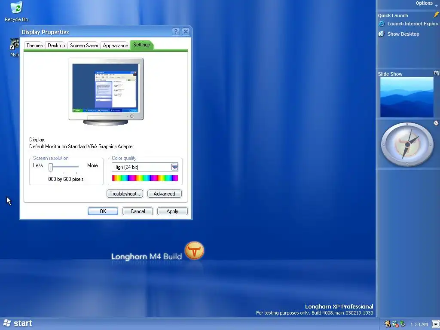Click the small clock tile icon in sidebar
Image resolution: width=440 pixels, height=330 pixels.
click(x=436, y=123)
